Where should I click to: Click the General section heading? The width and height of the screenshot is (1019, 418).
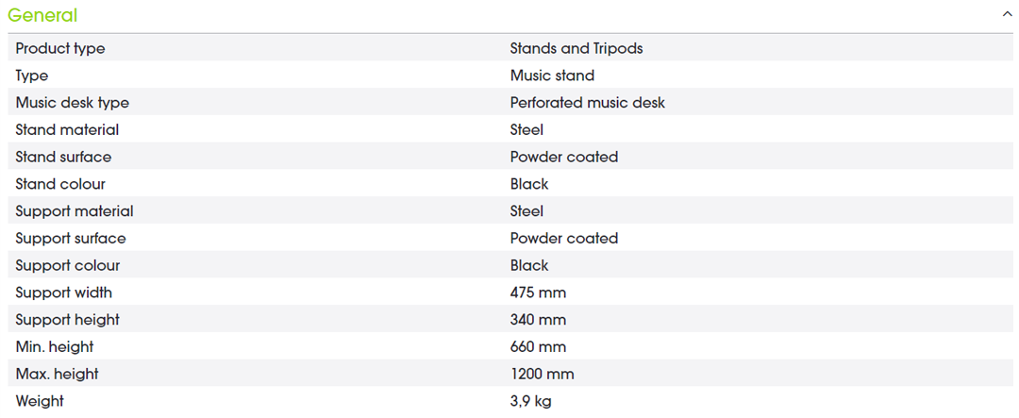tap(42, 16)
